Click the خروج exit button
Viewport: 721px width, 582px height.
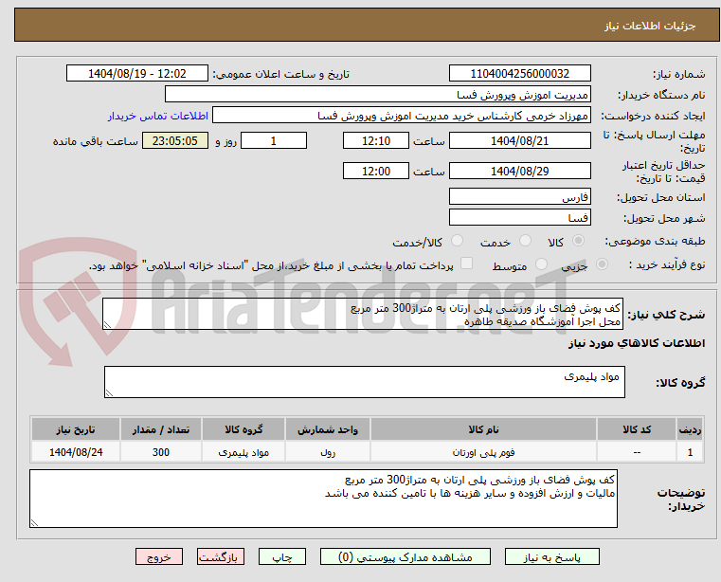pos(158,556)
